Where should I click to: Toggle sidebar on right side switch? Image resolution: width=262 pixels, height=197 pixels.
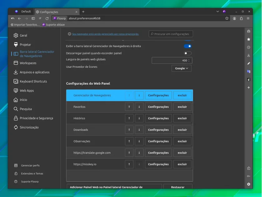coord(187,46)
